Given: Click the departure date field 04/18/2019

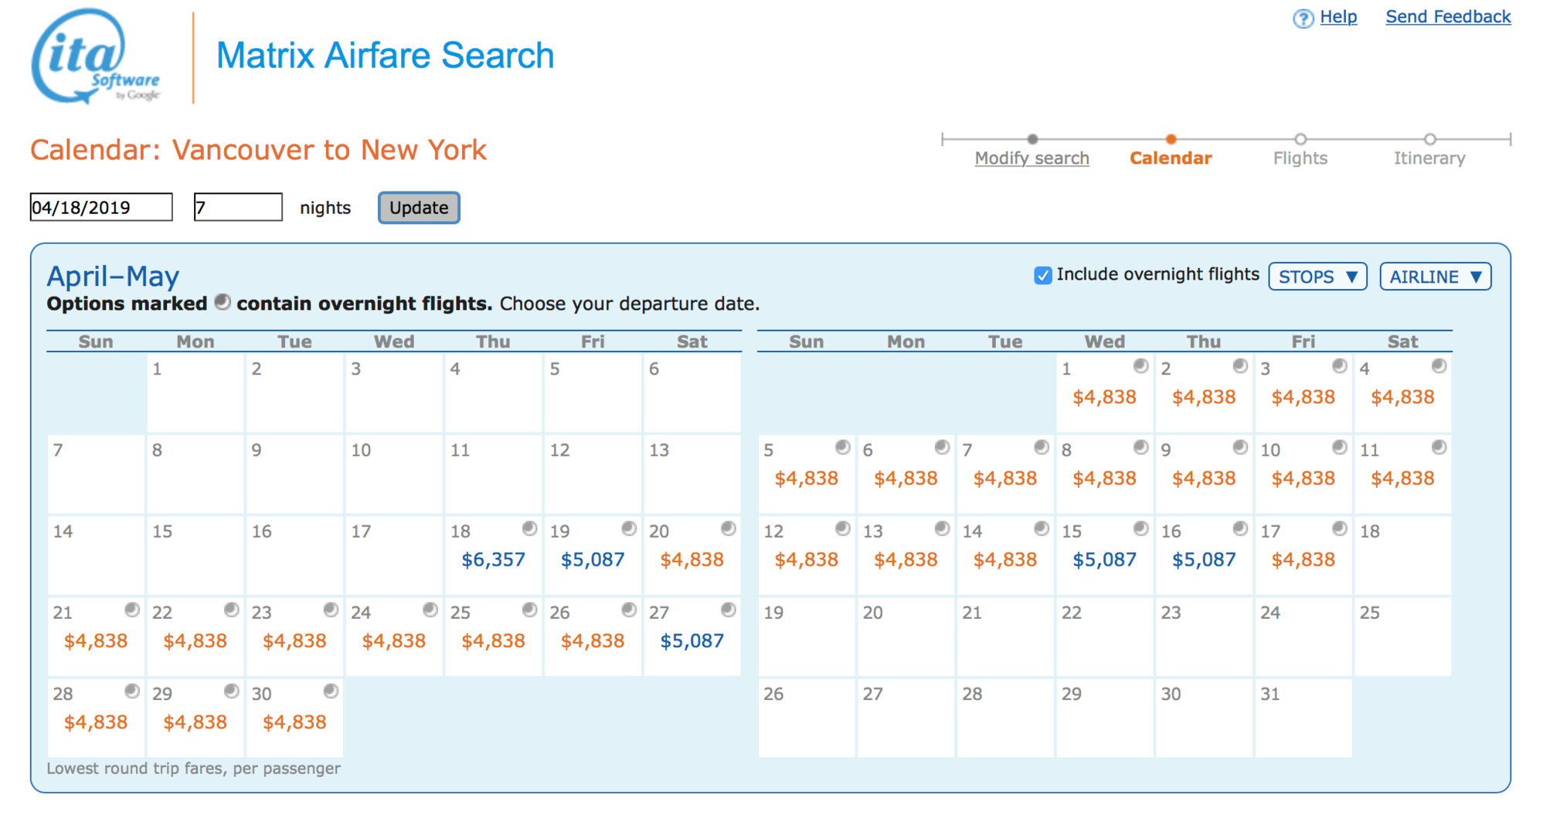Looking at the screenshot, I should (101, 208).
